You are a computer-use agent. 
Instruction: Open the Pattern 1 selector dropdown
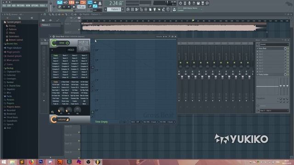[x=114, y=9]
